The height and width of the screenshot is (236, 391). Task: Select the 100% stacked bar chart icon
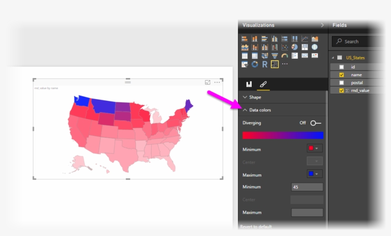click(x=285, y=39)
